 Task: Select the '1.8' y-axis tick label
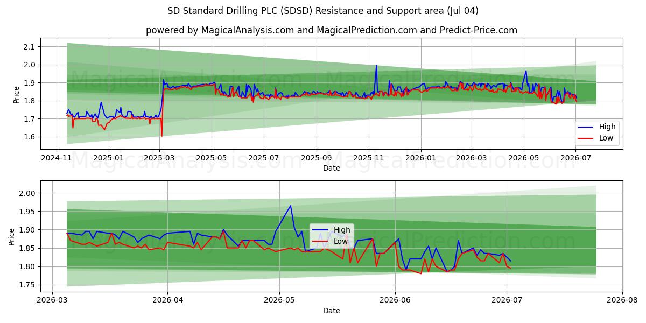30,101
